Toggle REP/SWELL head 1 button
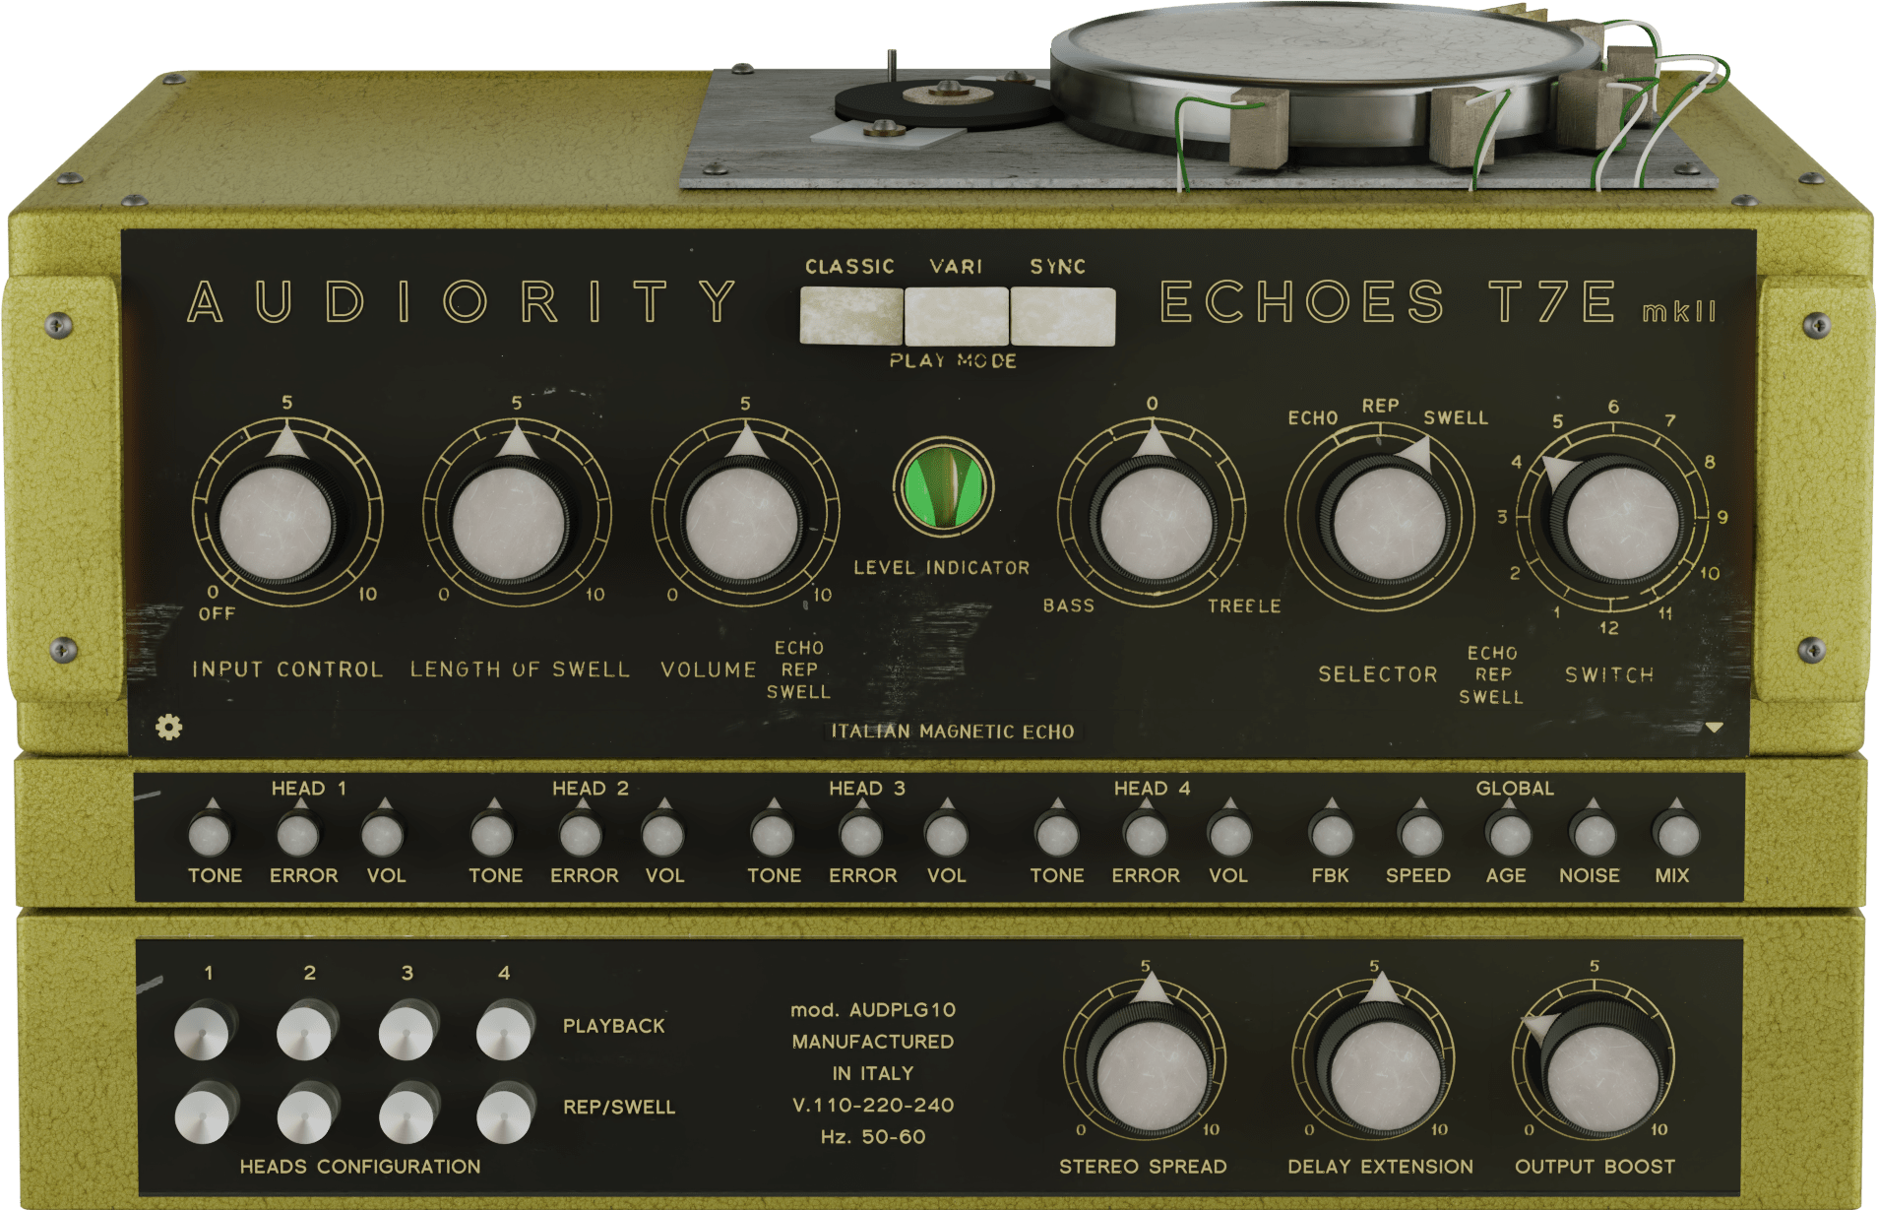The height and width of the screenshot is (1210, 1877). pos(204,1114)
